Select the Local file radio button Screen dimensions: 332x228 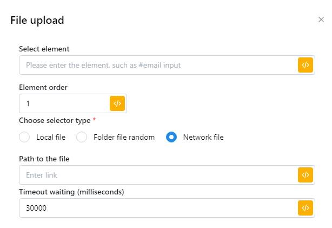click(x=24, y=137)
